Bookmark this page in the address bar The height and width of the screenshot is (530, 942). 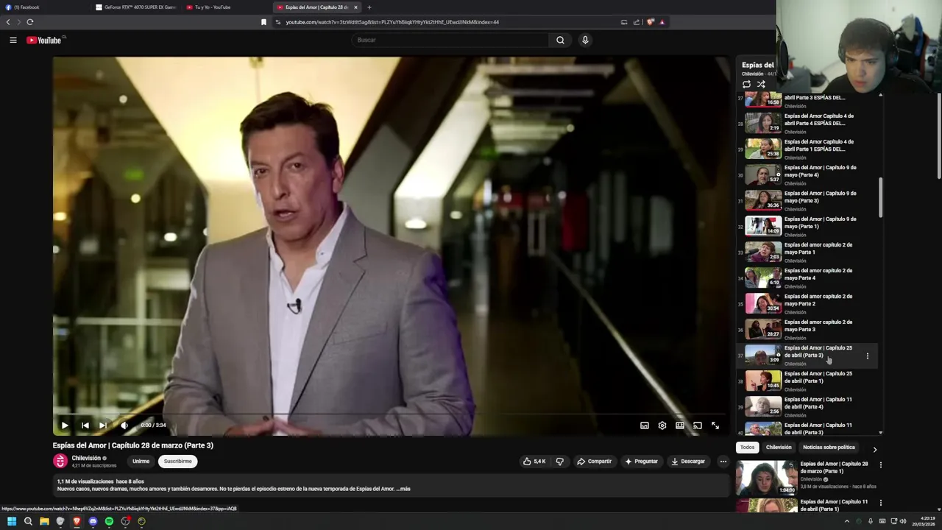[x=263, y=22]
